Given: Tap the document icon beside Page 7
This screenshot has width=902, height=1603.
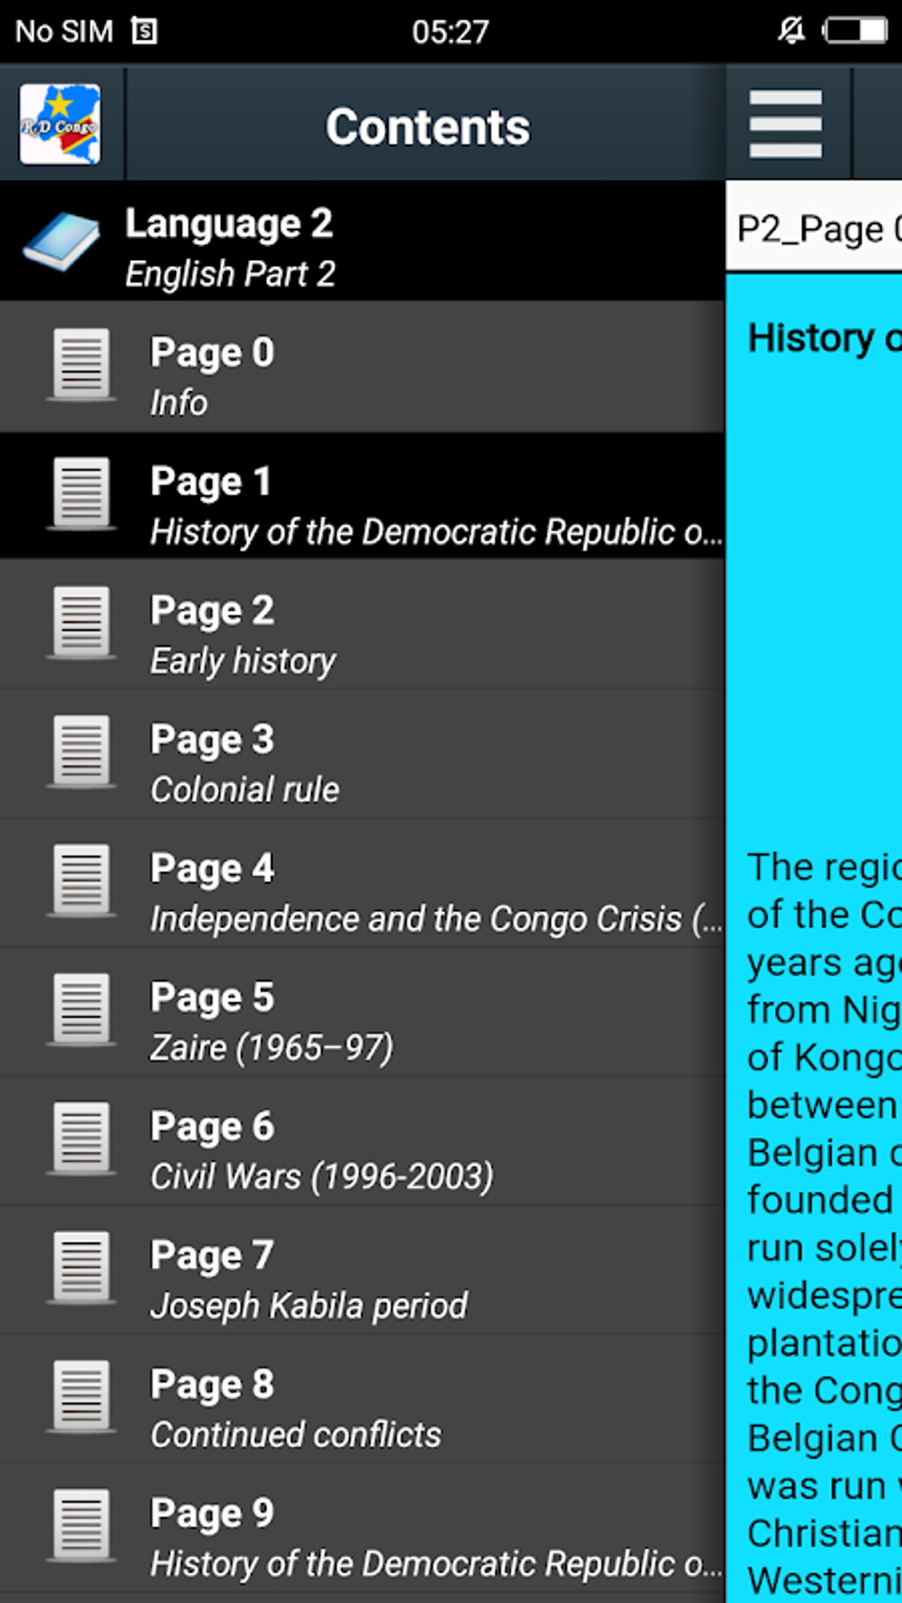Looking at the screenshot, I should coord(81,1269).
